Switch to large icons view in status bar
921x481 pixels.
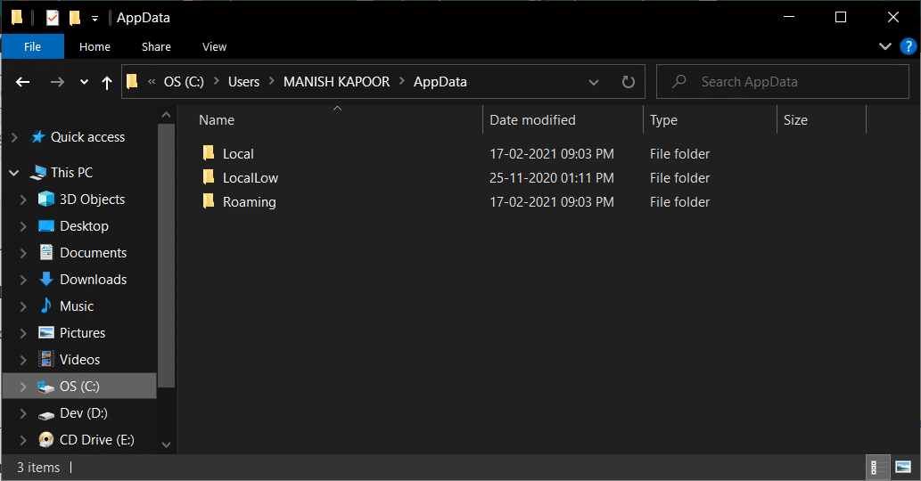point(903,467)
